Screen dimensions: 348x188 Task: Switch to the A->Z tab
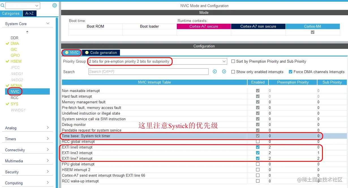tap(29, 13)
